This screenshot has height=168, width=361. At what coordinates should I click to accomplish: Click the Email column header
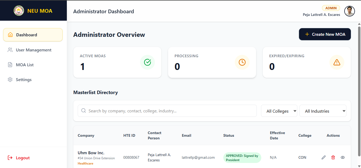click(x=186, y=135)
